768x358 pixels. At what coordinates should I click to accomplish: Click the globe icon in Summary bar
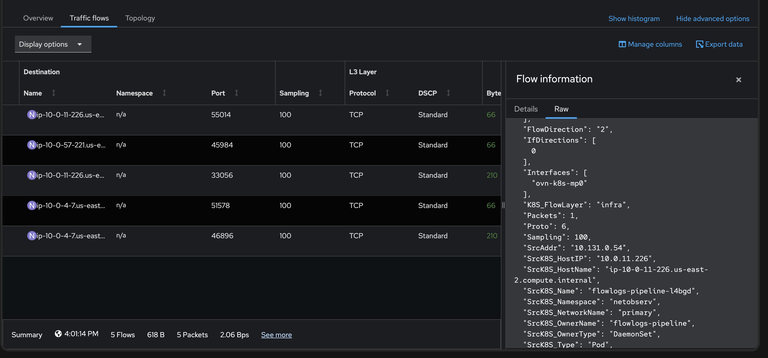pos(58,334)
